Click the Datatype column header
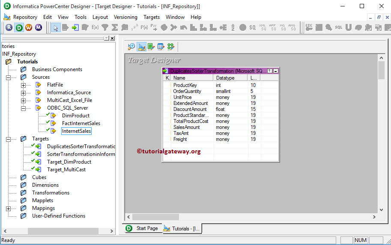The image size is (391, 245). point(231,78)
